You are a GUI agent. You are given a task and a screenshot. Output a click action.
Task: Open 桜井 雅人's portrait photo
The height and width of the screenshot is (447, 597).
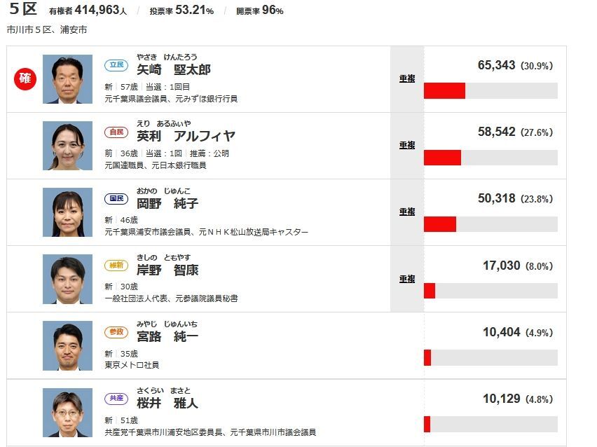tap(67, 413)
